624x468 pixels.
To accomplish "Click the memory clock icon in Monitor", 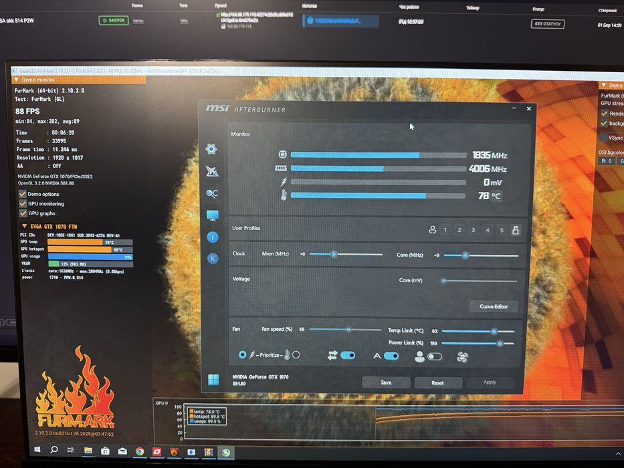I will [x=281, y=168].
